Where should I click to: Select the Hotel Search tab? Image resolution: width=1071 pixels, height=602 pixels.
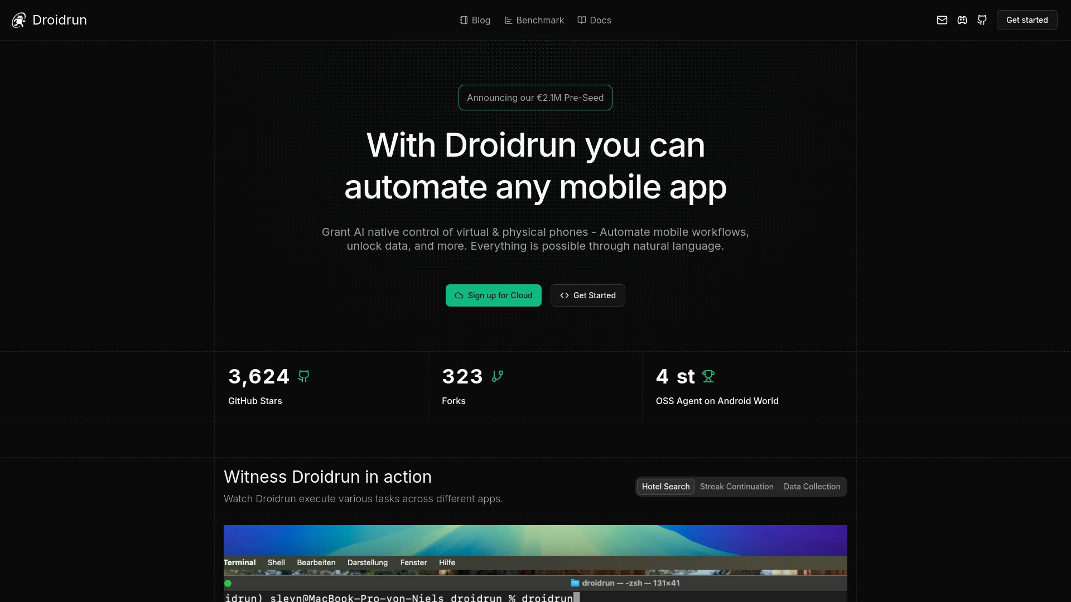[x=665, y=486]
